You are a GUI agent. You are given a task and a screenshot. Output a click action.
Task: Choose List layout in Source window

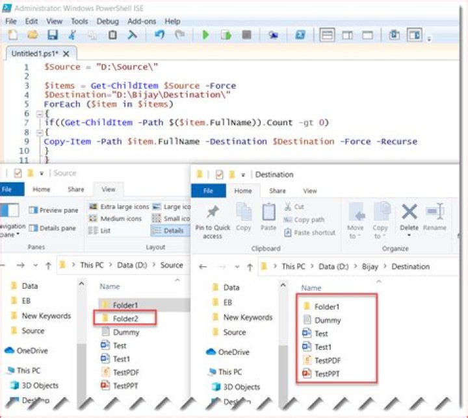coord(99,230)
